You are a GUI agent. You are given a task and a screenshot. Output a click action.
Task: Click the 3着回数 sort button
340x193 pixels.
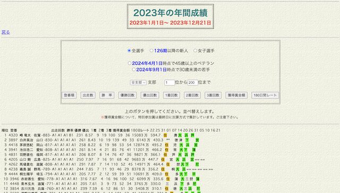point(213,95)
